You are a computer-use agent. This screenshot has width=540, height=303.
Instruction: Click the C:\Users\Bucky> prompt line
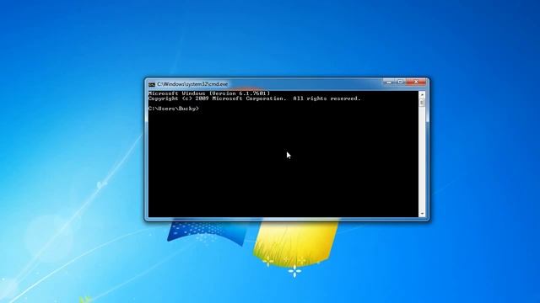pyautogui.click(x=174, y=109)
